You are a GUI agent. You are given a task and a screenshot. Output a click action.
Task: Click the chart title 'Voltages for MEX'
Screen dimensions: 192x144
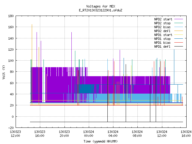[100, 6]
